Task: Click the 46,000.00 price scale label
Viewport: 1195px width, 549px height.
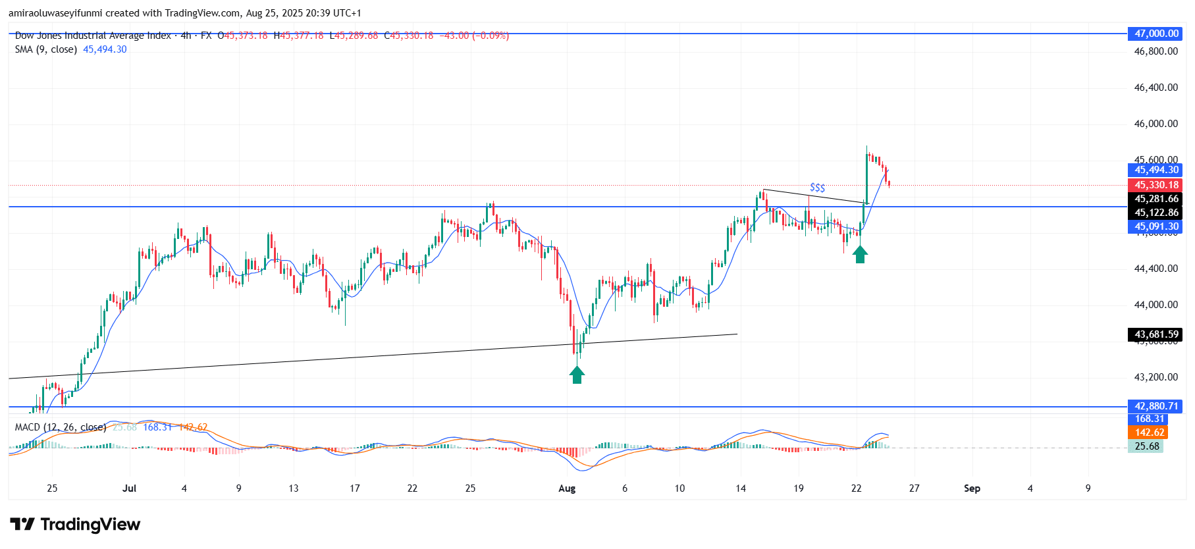Action: point(1155,124)
